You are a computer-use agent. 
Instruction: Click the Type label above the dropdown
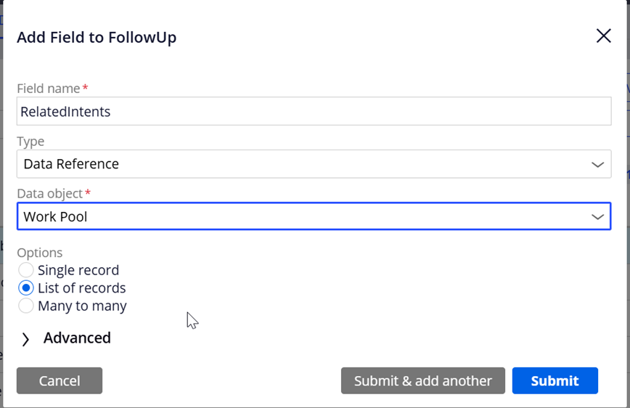(x=30, y=142)
